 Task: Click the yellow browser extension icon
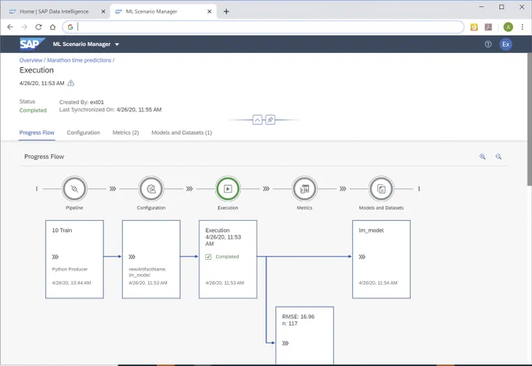[474, 27]
